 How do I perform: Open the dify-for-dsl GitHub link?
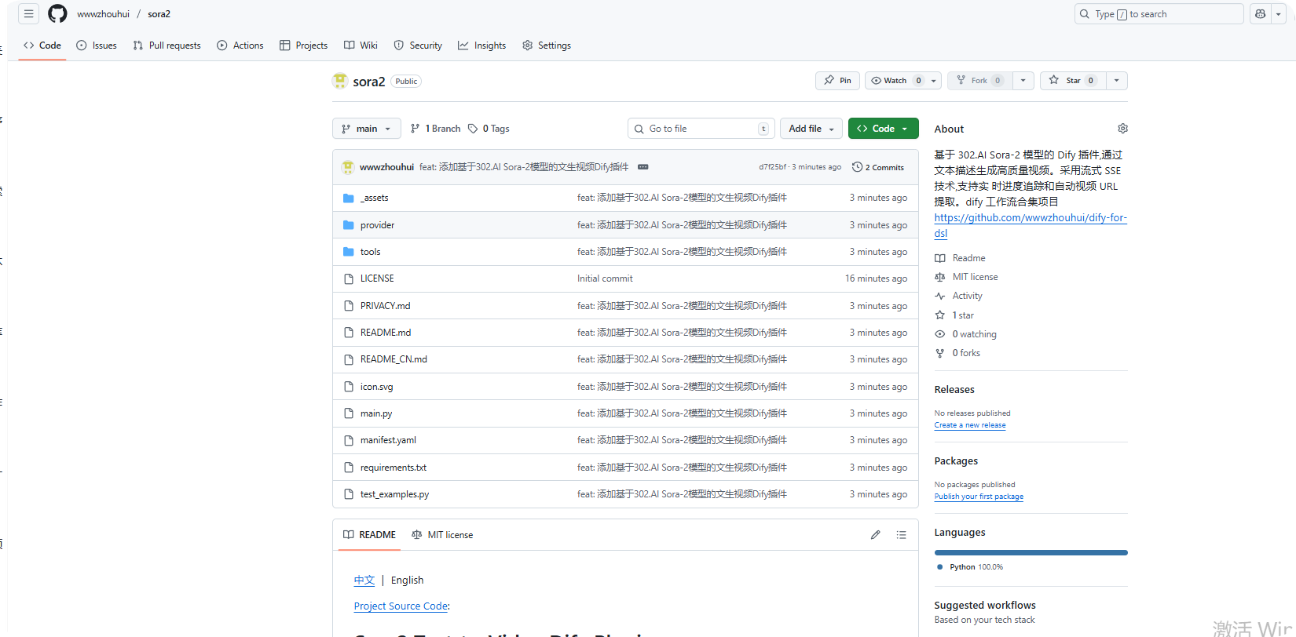point(1031,225)
